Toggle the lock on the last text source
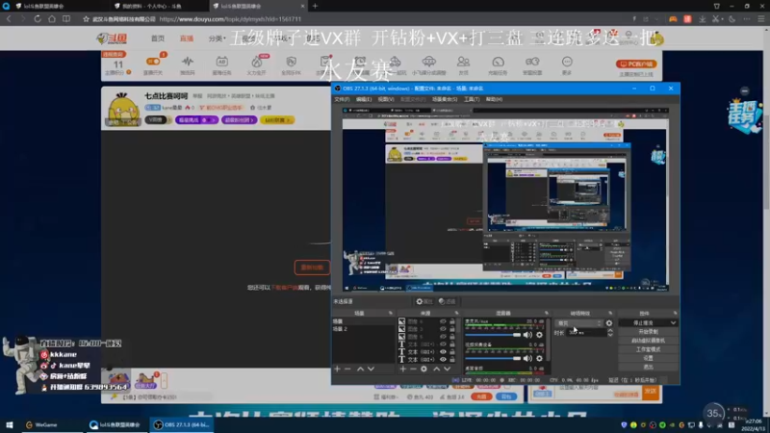Screen dimensions: 770x433 [x=452, y=359]
